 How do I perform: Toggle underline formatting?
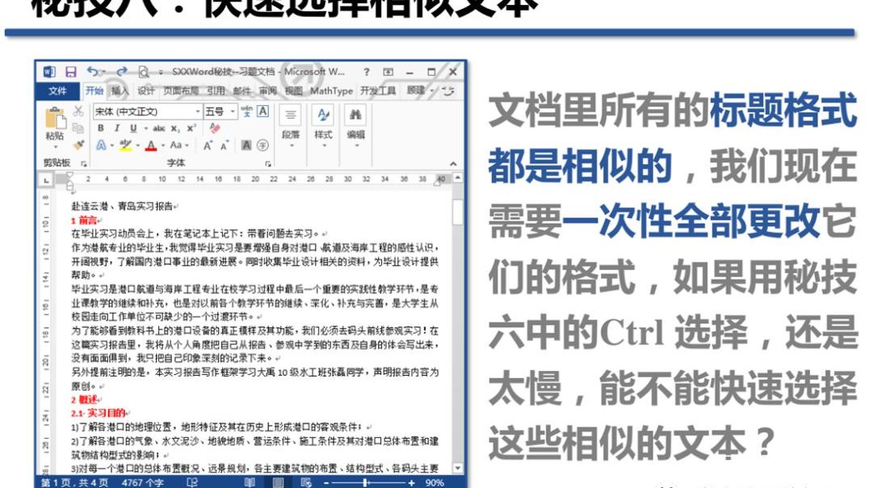click(132, 128)
